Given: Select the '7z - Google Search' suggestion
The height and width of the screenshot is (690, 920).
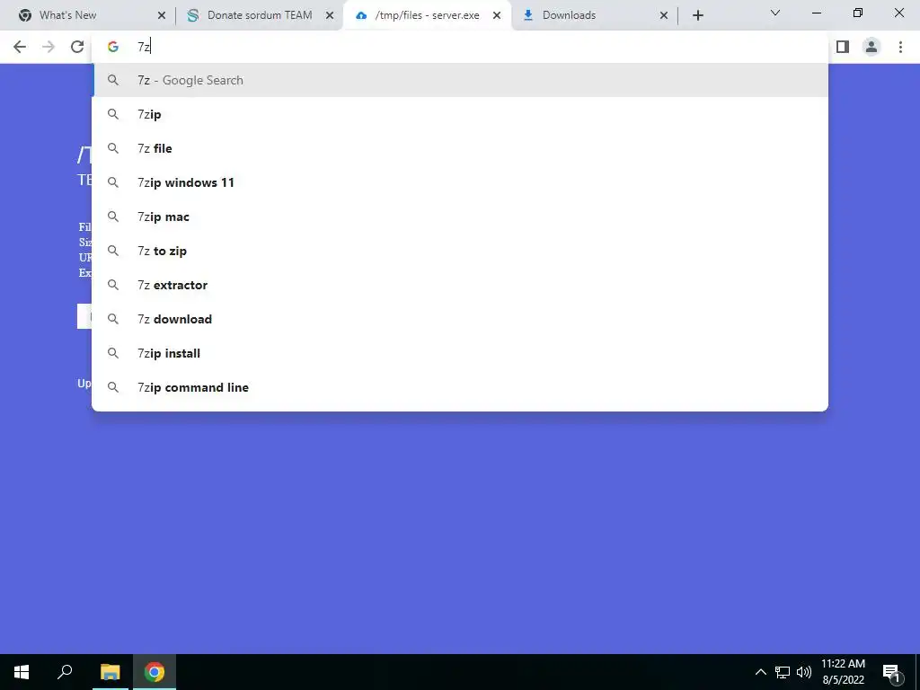Looking at the screenshot, I should 460,80.
